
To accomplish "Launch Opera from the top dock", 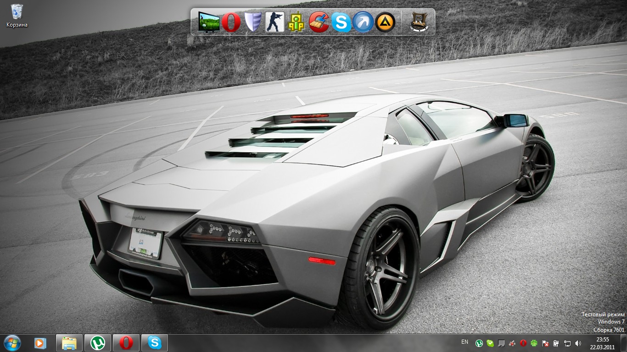I will point(231,22).
